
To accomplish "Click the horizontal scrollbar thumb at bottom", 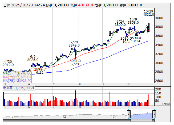I will tap(141, 121).
